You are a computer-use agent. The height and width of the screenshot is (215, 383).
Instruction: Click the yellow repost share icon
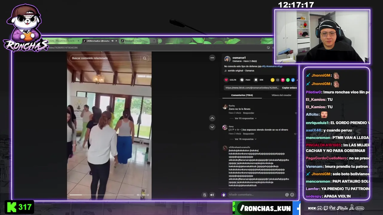(272, 80)
